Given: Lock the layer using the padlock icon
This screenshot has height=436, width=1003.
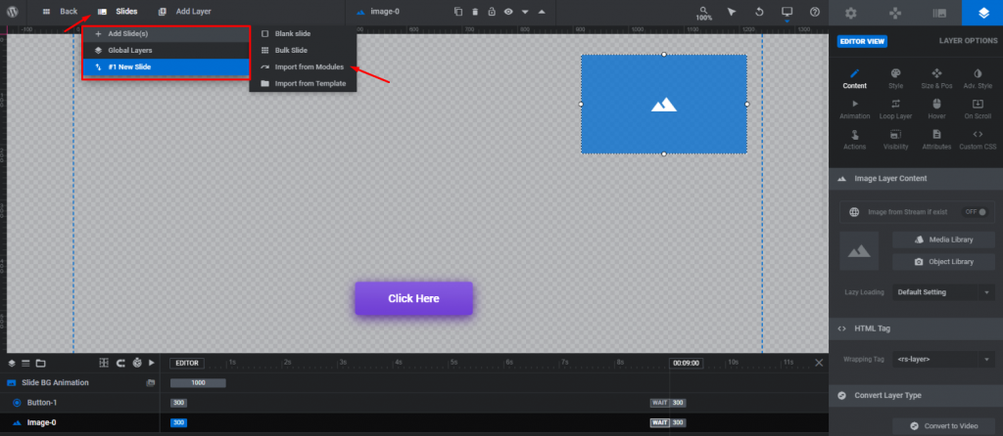Looking at the screenshot, I should [x=492, y=12].
